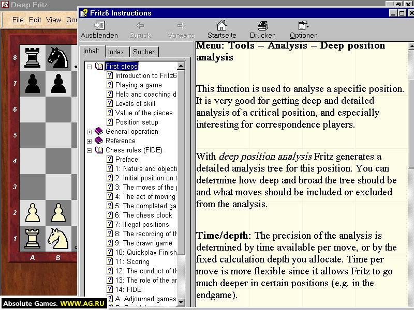Expand the General operation tree node
This screenshot has height=310, width=414.
[x=89, y=132]
